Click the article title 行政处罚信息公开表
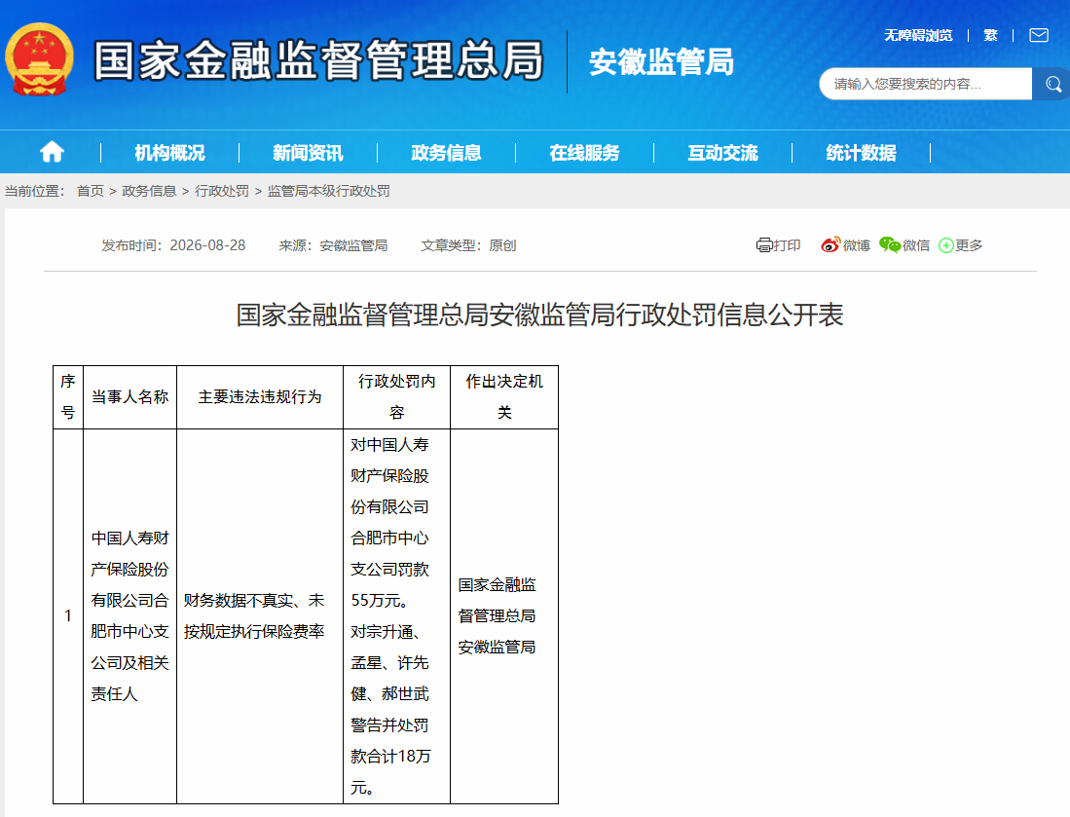The height and width of the screenshot is (817, 1070). point(539,315)
